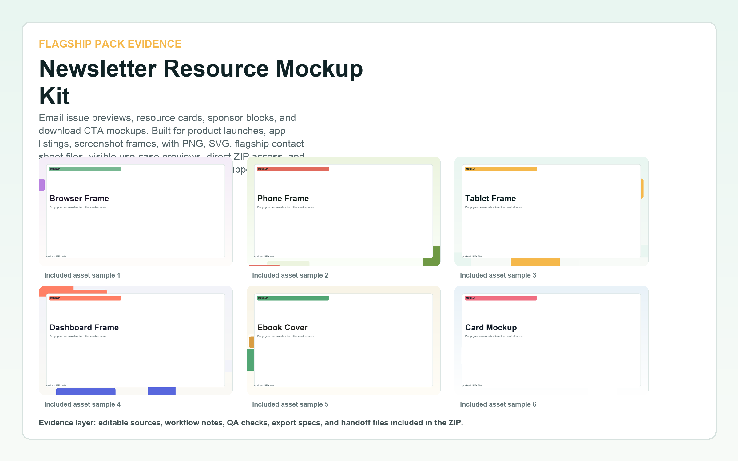Click the 'FLAGSHIP PACK EVIDENCE' label

pos(110,44)
